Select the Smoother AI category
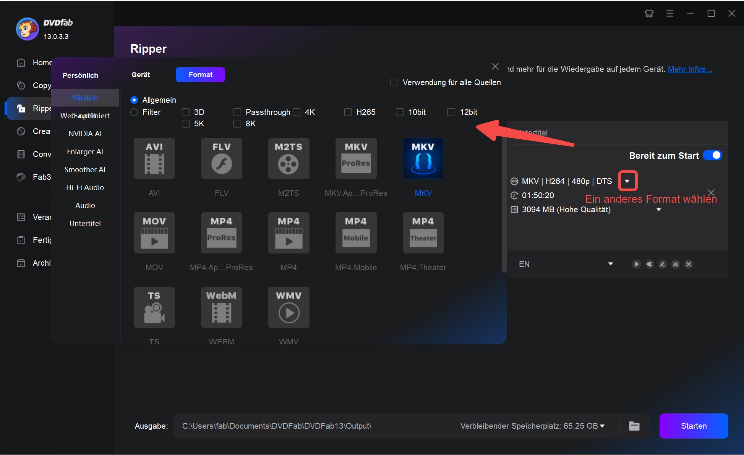 click(x=85, y=169)
